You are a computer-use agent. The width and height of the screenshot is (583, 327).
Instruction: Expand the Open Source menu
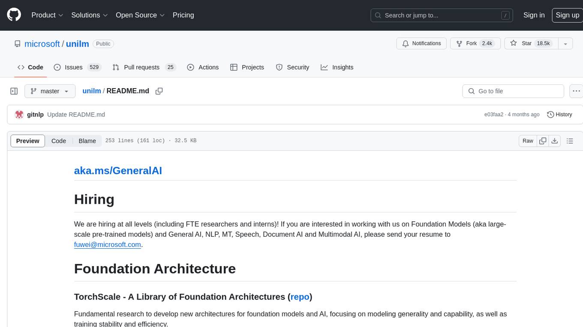click(140, 15)
